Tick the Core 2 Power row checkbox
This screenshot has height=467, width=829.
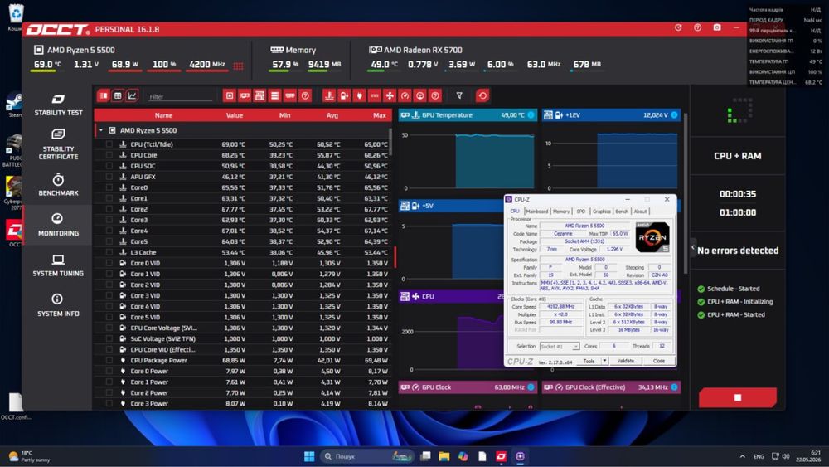pyautogui.click(x=109, y=392)
